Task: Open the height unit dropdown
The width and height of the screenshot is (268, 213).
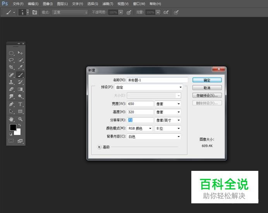Action: coord(168,112)
